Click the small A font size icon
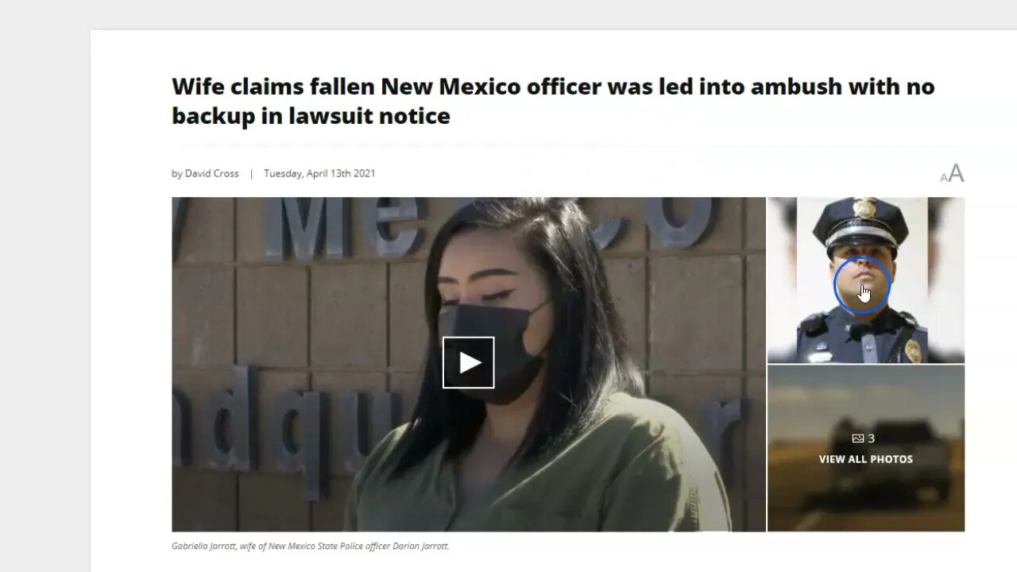The height and width of the screenshot is (572, 1017). point(944,177)
